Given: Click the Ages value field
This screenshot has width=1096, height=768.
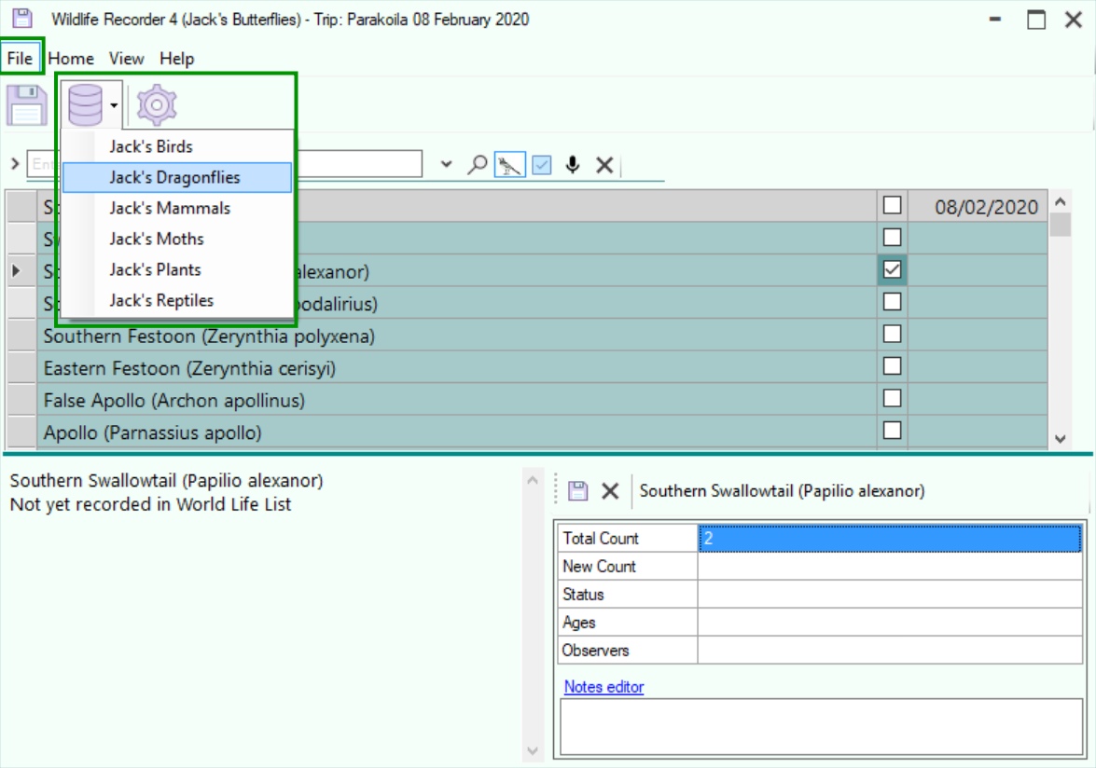Looking at the screenshot, I should [891, 622].
